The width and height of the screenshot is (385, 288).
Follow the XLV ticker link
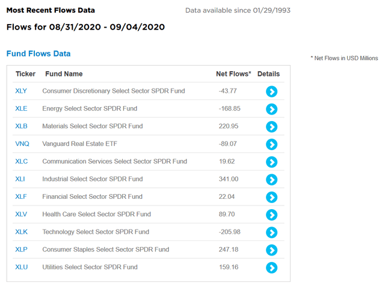click(21, 214)
